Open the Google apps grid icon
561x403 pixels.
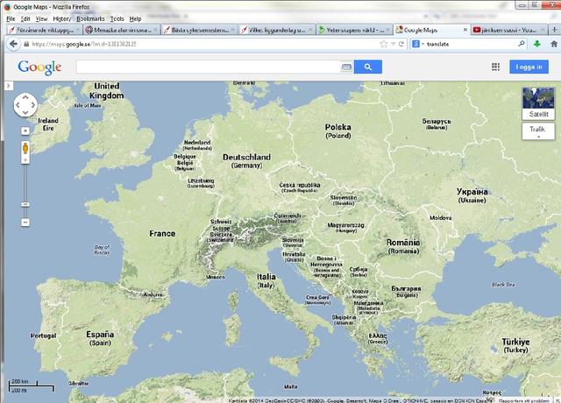[495, 67]
